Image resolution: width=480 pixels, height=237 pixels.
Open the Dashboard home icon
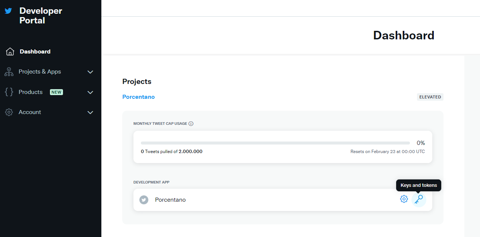10,52
